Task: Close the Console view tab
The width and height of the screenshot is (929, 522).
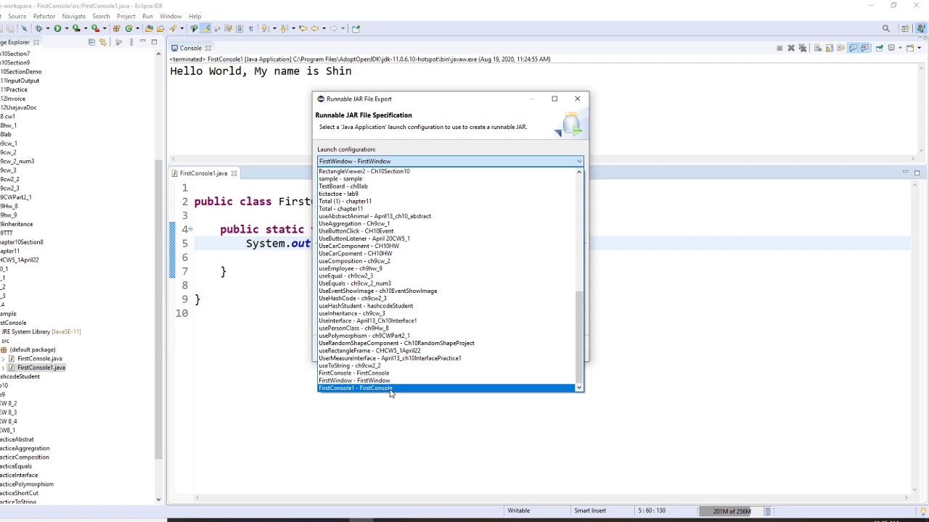Action: [x=208, y=49]
